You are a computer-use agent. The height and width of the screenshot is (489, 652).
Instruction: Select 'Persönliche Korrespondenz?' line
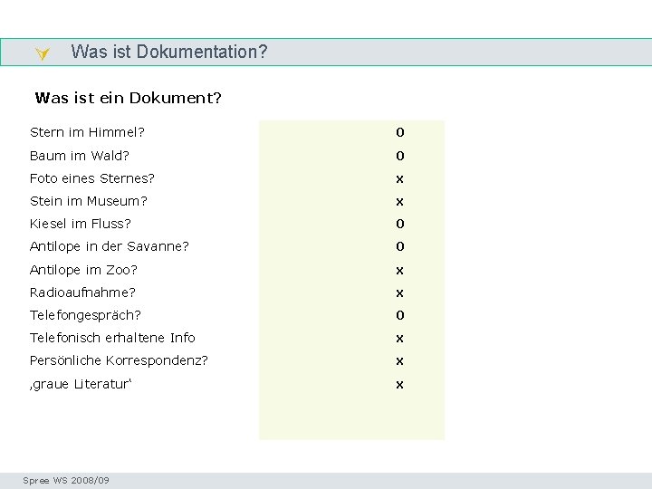point(119,360)
